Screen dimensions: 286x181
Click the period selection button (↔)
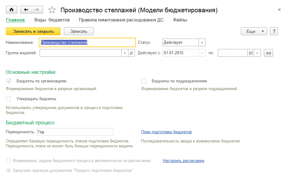[268, 53]
